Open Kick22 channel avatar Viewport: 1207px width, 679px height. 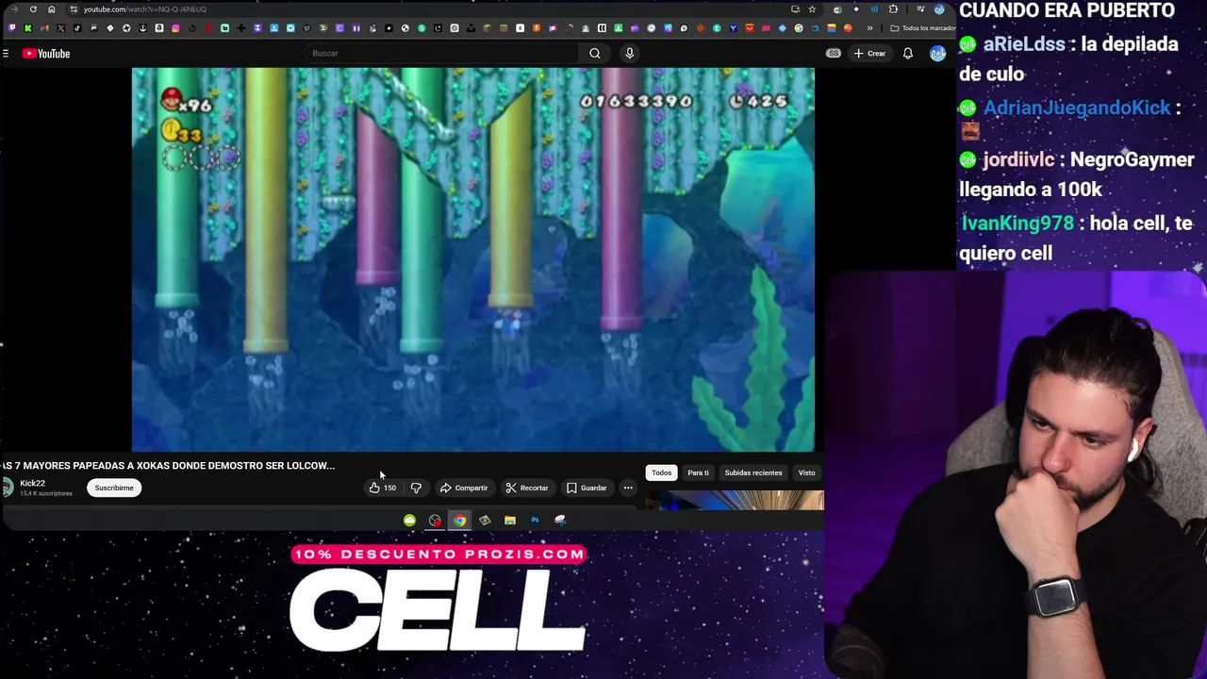[8, 488]
